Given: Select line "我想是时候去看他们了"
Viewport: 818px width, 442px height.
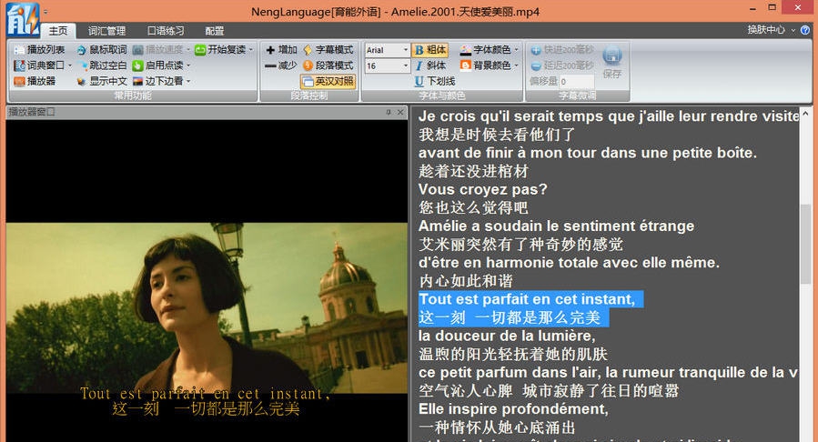Looking at the screenshot, I should tap(497, 135).
